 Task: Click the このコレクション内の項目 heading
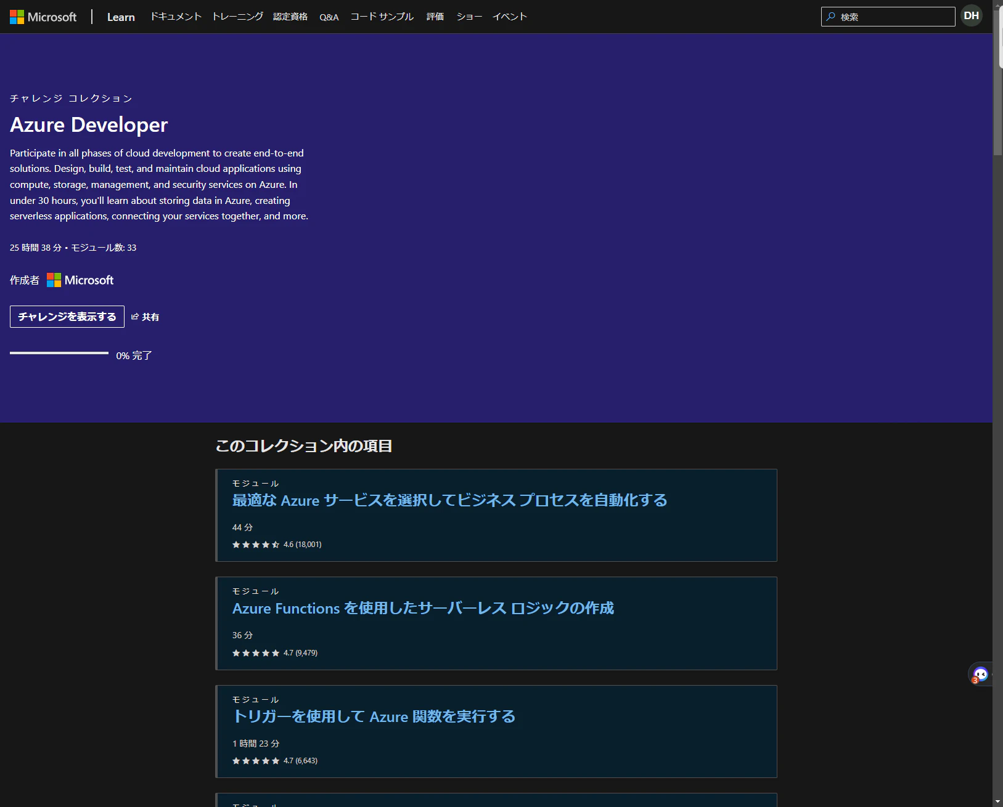pyautogui.click(x=304, y=446)
